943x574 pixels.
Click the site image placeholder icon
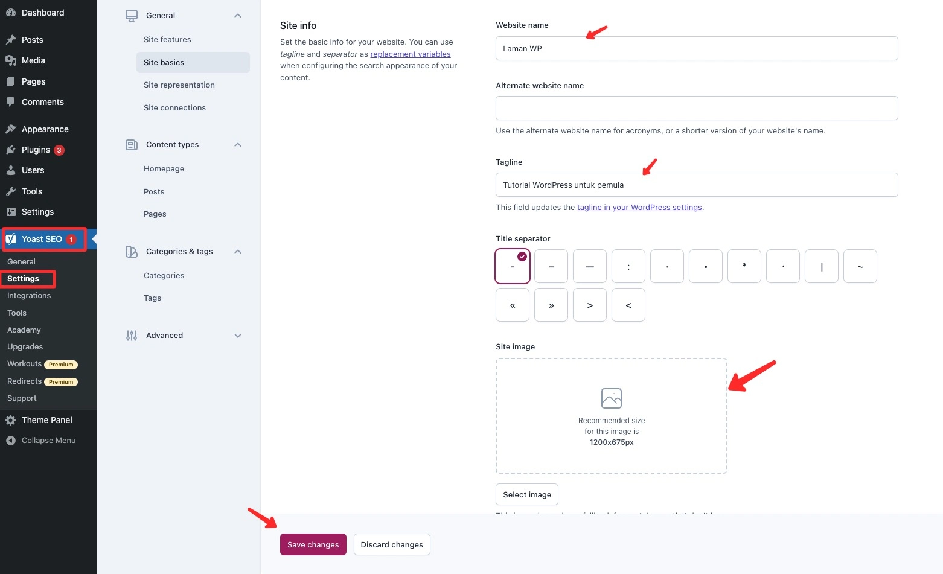[612, 398]
